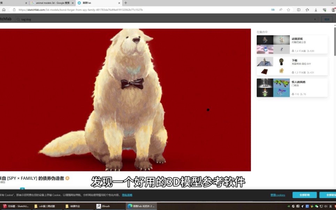Open the Collections icon in the browser toolbar

click(x=307, y=10)
